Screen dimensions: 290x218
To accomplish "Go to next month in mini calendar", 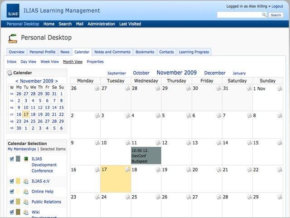I will [57, 81].
